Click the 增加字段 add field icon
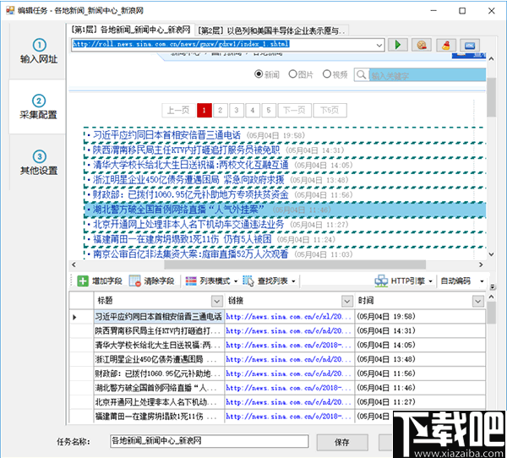 [x=83, y=281]
